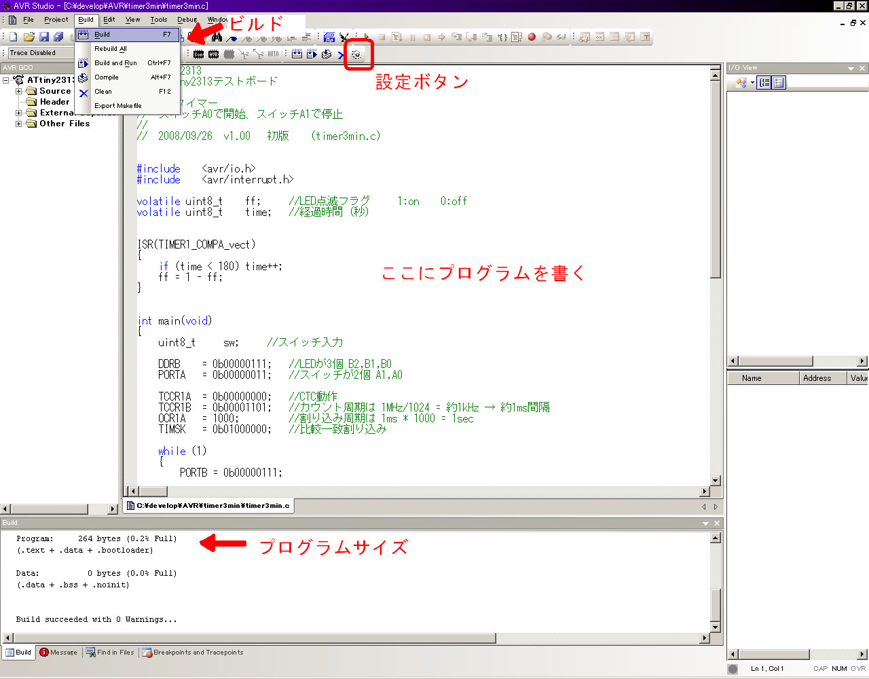Image resolution: width=869 pixels, height=679 pixels.
Task: Open the Build panel options arrow
Action: point(705,524)
